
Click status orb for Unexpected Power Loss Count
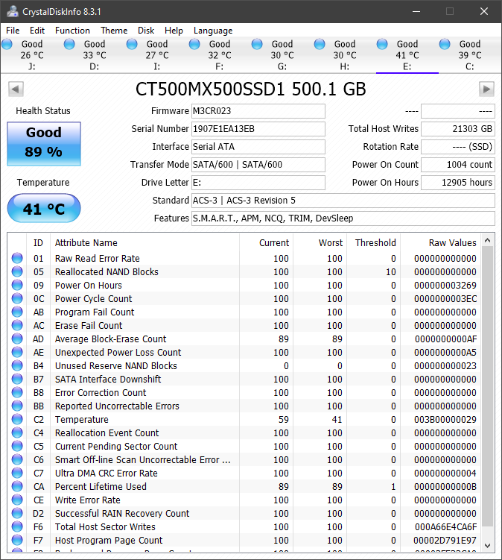click(x=17, y=352)
